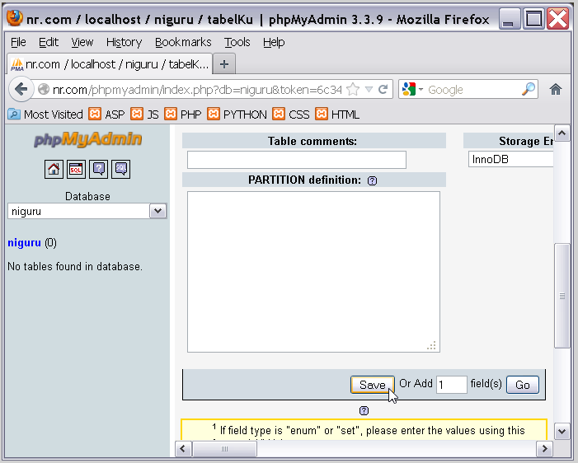Click vertical scrollbar down arrow
This screenshot has width=578, height=463.
coord(562,431)
